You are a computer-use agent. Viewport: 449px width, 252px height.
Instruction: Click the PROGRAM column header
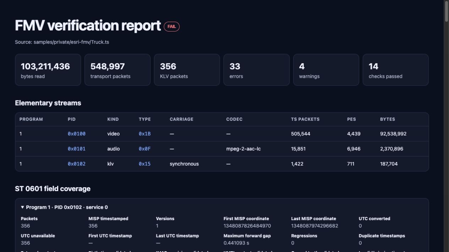[31, 119]
